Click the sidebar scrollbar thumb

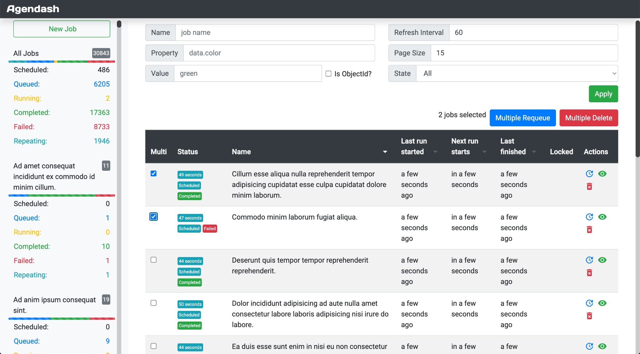pyautogui.click(x=119, y=24)
